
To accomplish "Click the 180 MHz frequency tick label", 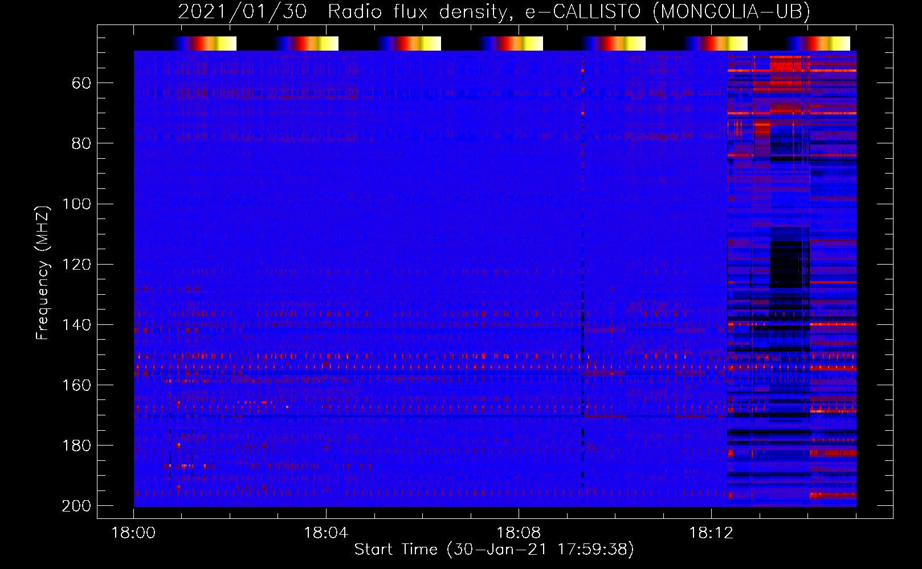I will click(76, 446).
